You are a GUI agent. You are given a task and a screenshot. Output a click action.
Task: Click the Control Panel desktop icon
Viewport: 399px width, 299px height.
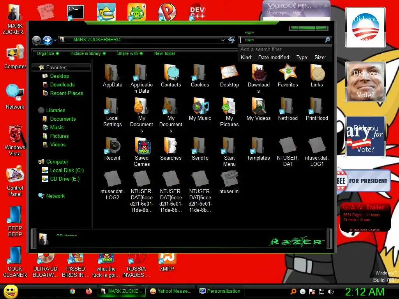15,181
